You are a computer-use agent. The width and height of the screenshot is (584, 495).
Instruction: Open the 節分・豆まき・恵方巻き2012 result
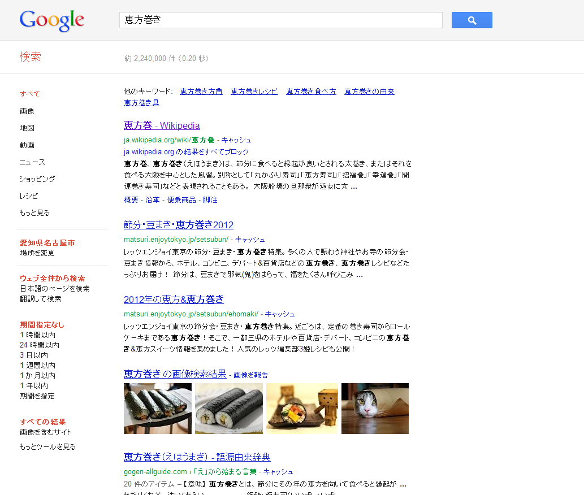click(x=179, y=225)
